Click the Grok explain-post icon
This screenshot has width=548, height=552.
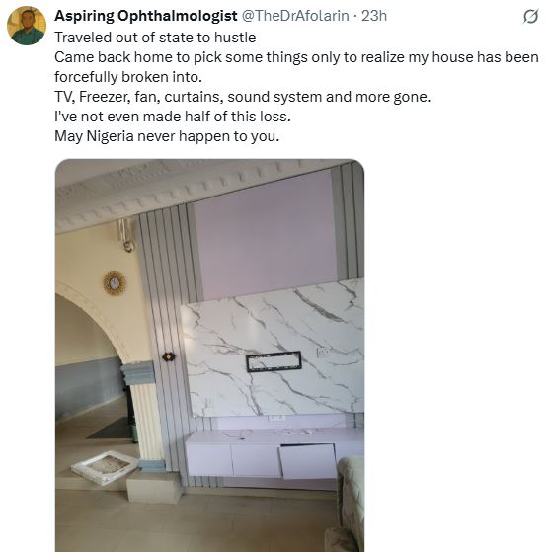pyautogui.click(x=530, y=16)
